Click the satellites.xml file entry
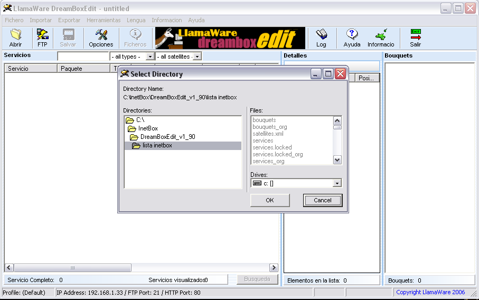 click(268, 134)
